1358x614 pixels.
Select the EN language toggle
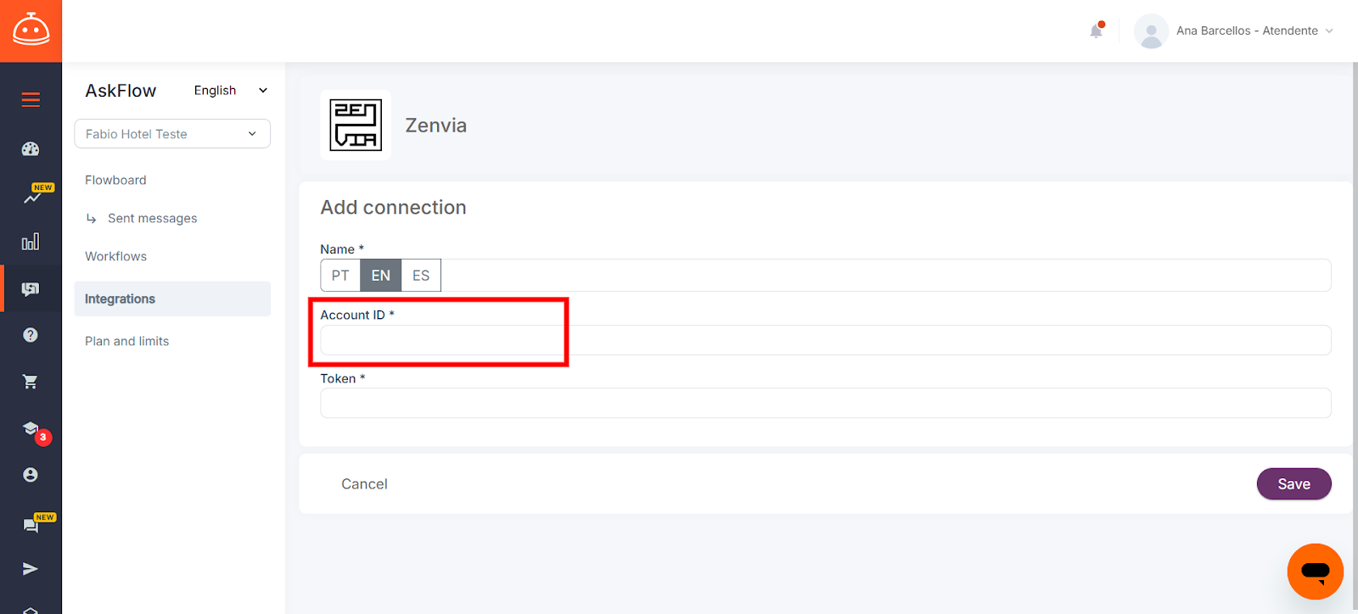click(381, 276)
